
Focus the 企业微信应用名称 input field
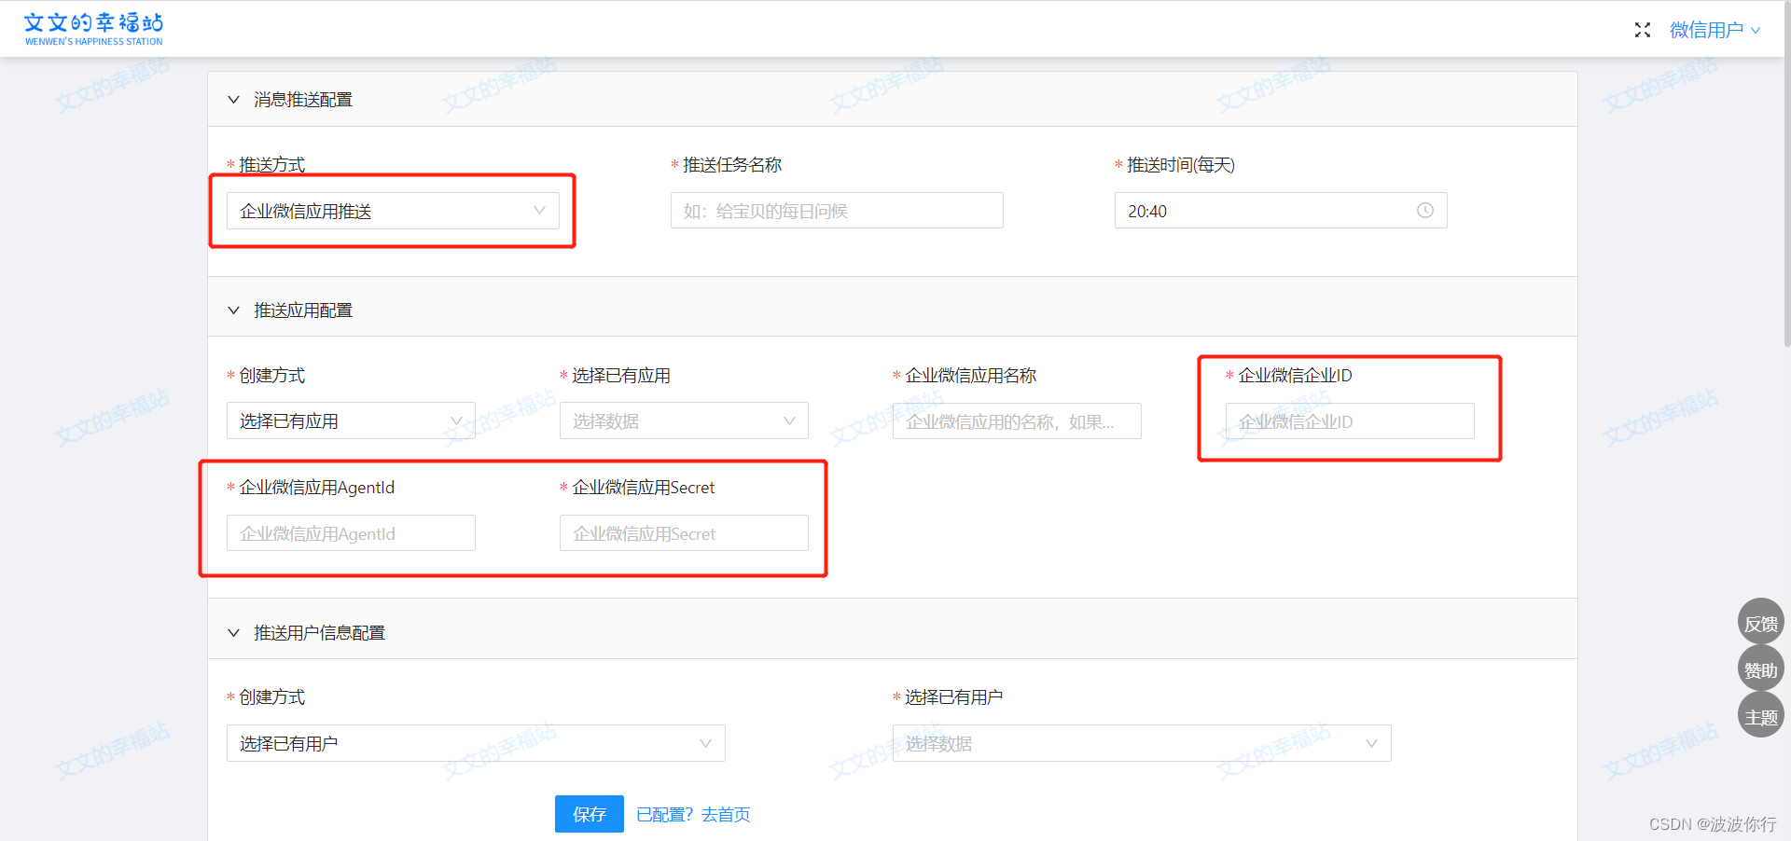coord(1017,421)
